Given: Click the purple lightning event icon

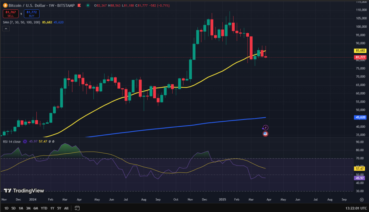Looking at the screenshot, I should pos(265,128).
